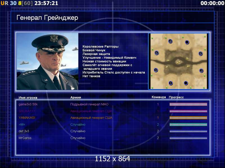The image size is (225, 168).
Task: Select start position 1 on the minimap
Action: tap(170, 83)
